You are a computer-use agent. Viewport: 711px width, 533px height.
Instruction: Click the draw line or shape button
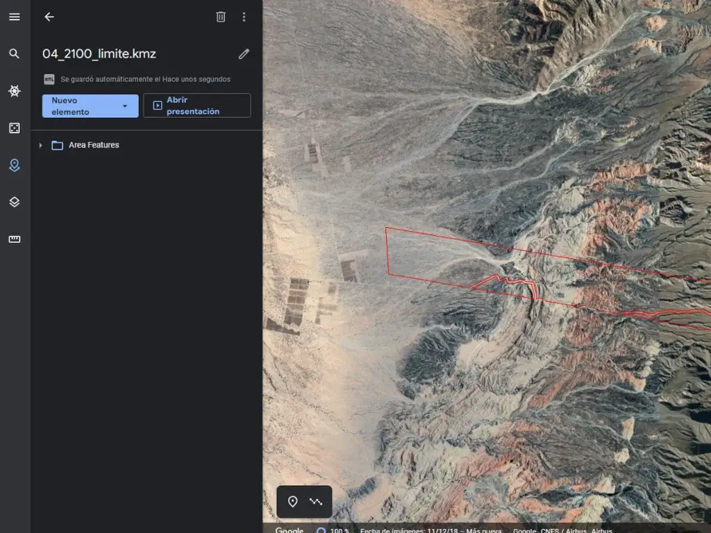pos(316,502)
